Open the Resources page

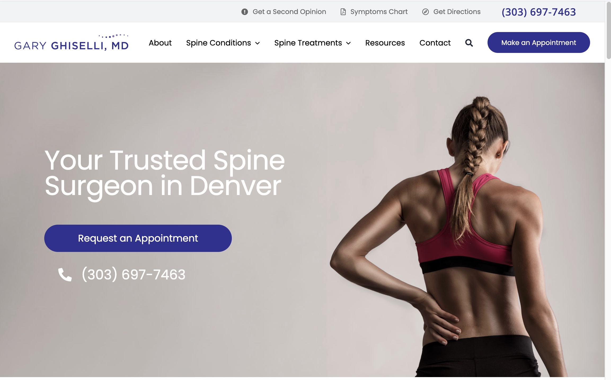pyautogui.click(x=385, y=43)
